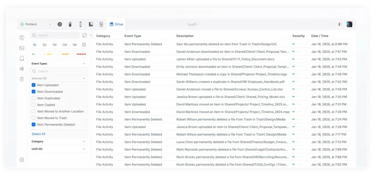Open the small app icon just before Drive

pyautogui.click(x=101, y=24)
